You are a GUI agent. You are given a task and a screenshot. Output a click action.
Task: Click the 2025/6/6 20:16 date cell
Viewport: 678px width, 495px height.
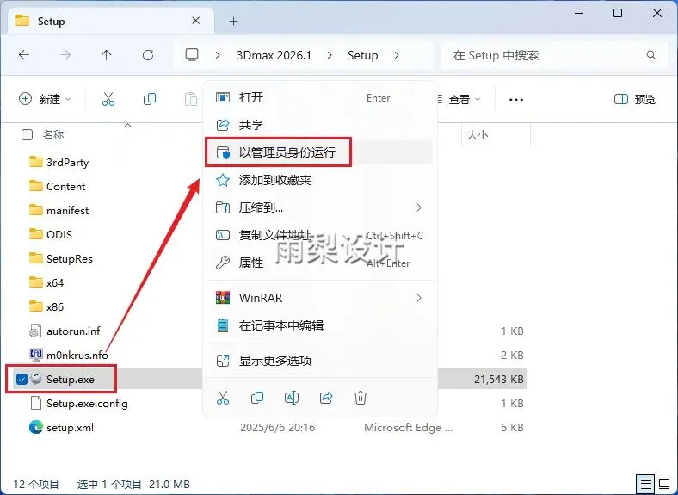(x=277, y=428)
